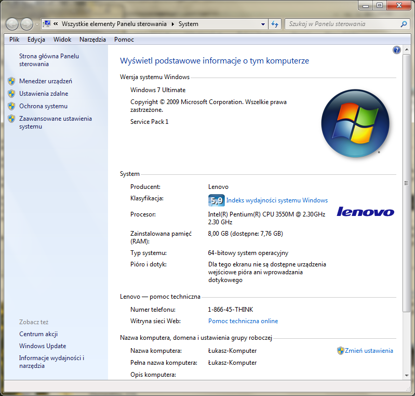Image resolution: width=415 pixels, height=396 pixels.
Task: Open recent pages dropdown beside navigation arrows
Action: pyautogui.click(x=37, y=24)
